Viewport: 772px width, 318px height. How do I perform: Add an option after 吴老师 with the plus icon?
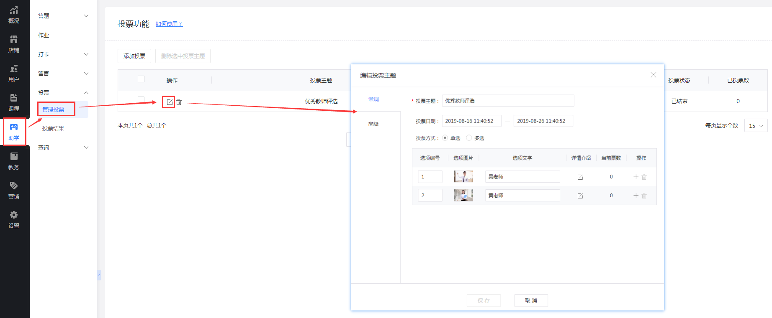[636, 177]
